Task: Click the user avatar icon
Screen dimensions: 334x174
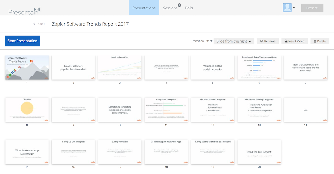Action: click(x=287, y=8)
